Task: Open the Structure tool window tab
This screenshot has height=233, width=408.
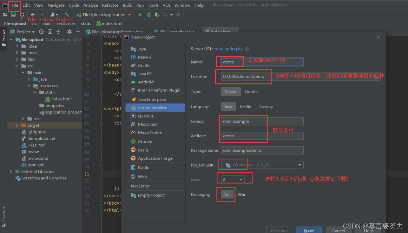Action: (x=4, y=217)
